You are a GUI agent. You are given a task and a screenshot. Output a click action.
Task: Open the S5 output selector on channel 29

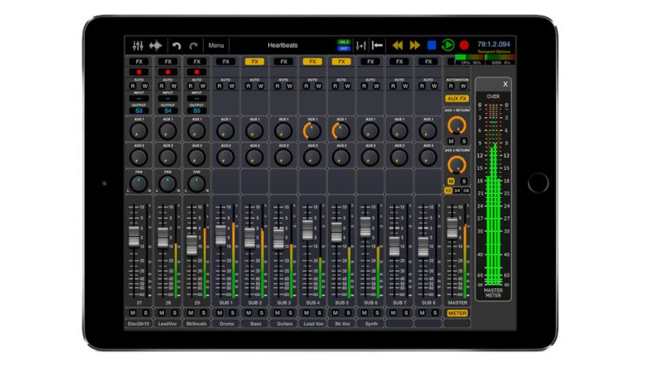197,110
